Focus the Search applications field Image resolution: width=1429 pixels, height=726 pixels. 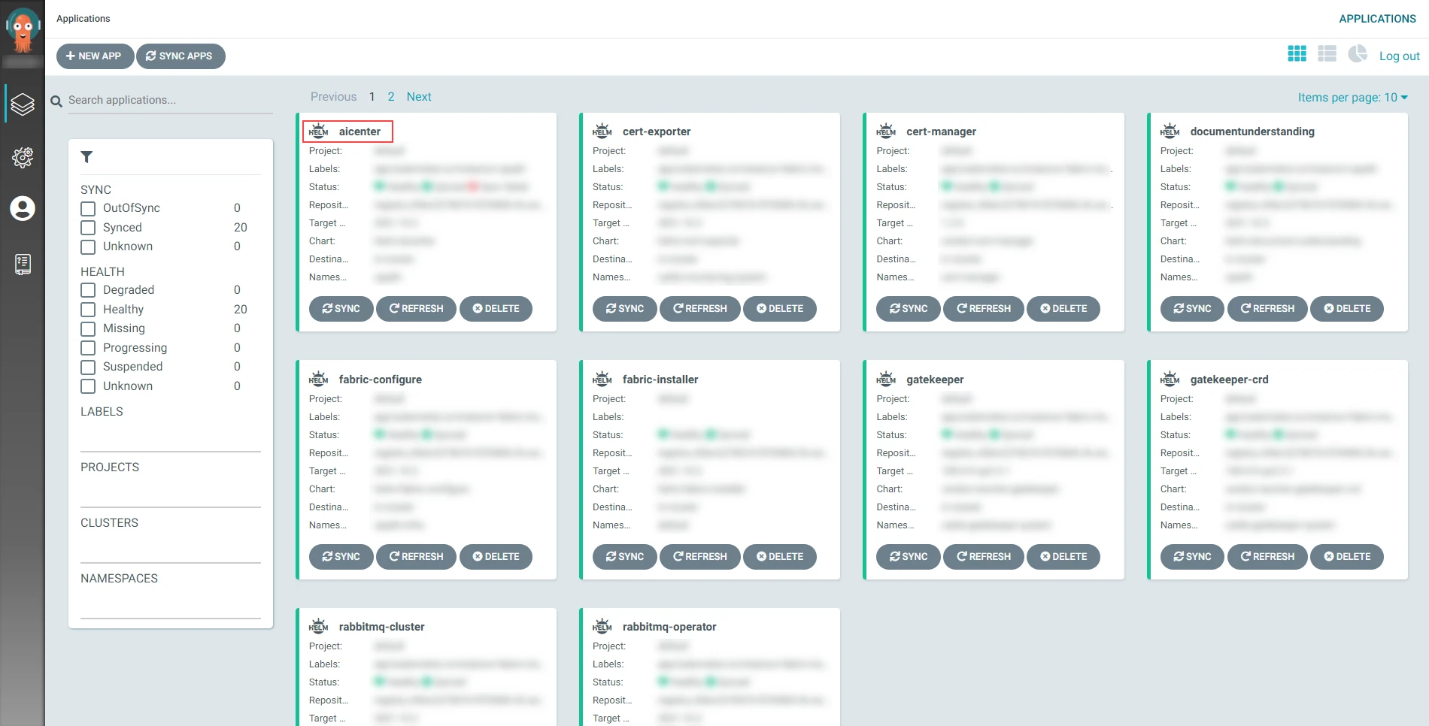pos(170,100)
